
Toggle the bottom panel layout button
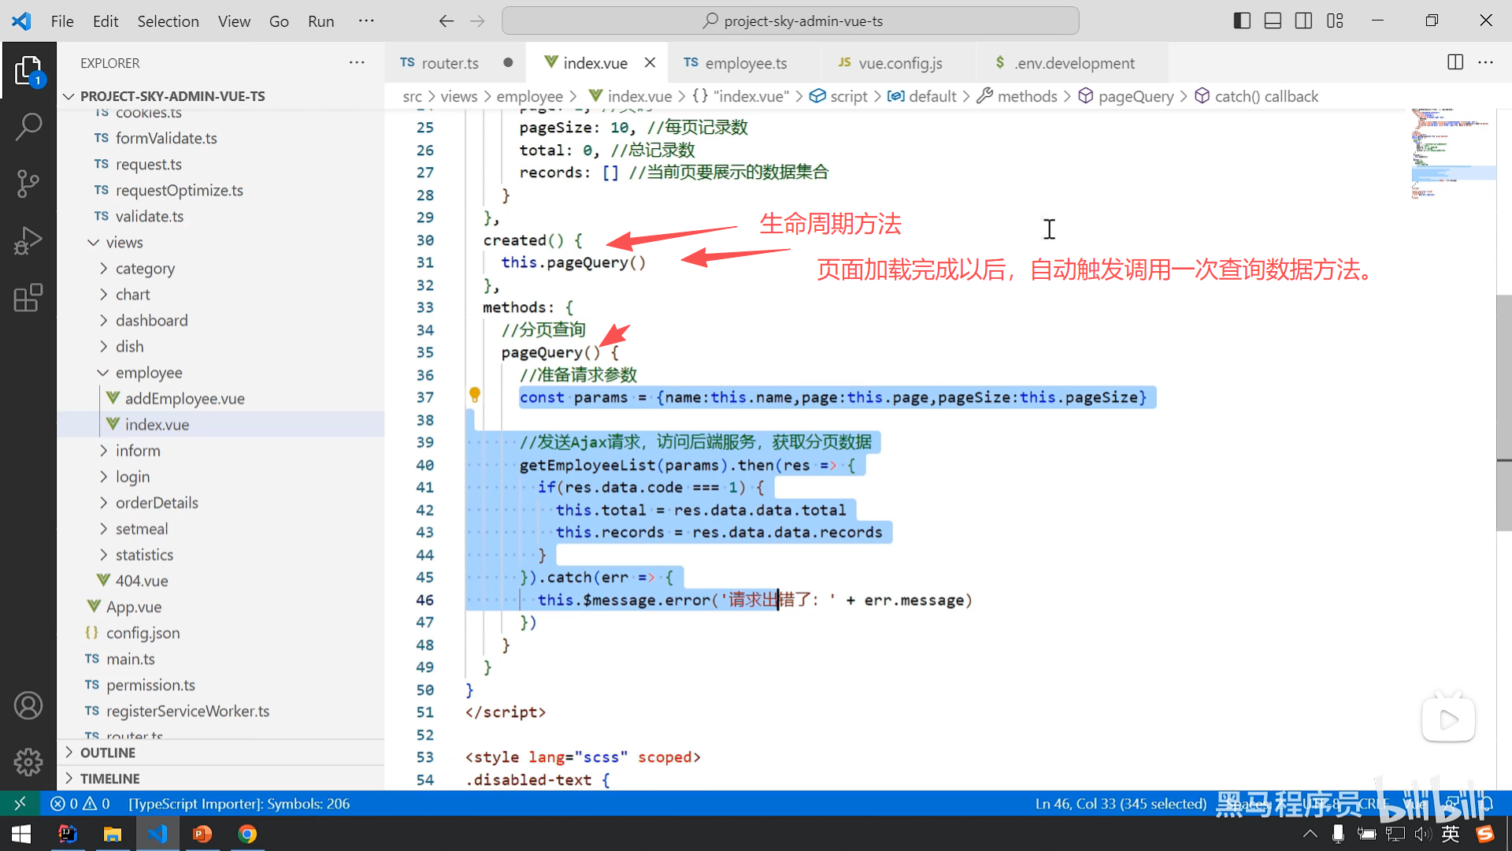point(1273,21)
